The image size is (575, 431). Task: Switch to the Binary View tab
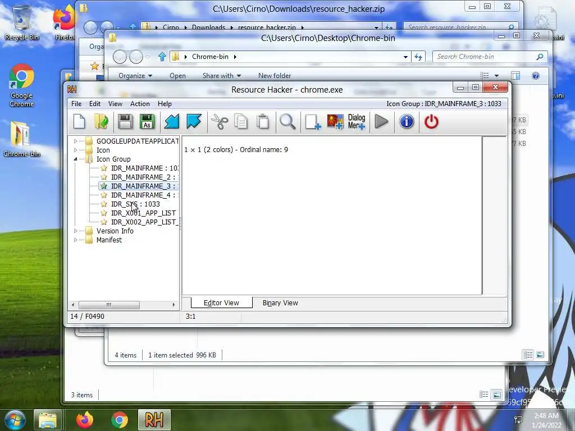[x=280, y=302]
